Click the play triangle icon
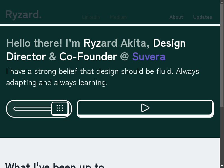The width and height of the screenshot is (224, 168). pos(145,108)
